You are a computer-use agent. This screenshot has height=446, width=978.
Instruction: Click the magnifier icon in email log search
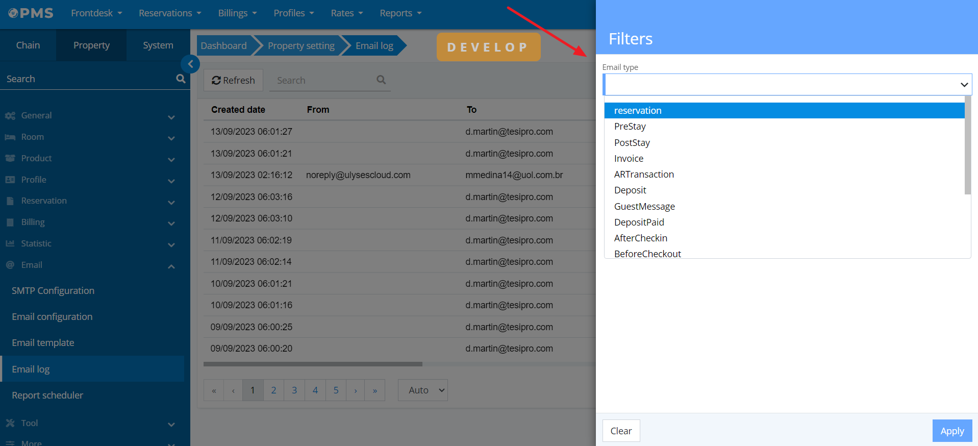coord(381,80)
